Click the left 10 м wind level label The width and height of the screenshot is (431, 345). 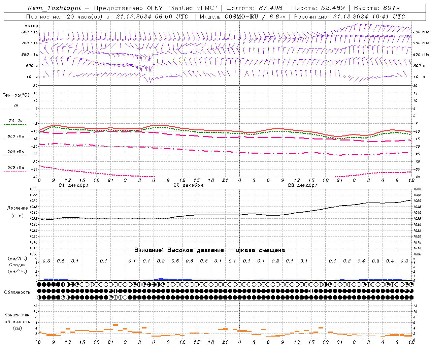[32, 77]
